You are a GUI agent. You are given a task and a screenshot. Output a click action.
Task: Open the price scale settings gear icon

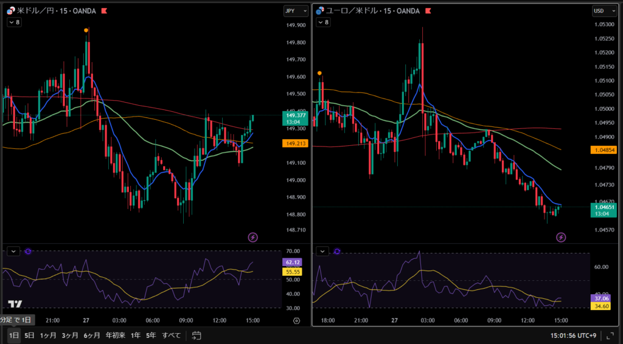pyautogui.click(x=296, y=320)
